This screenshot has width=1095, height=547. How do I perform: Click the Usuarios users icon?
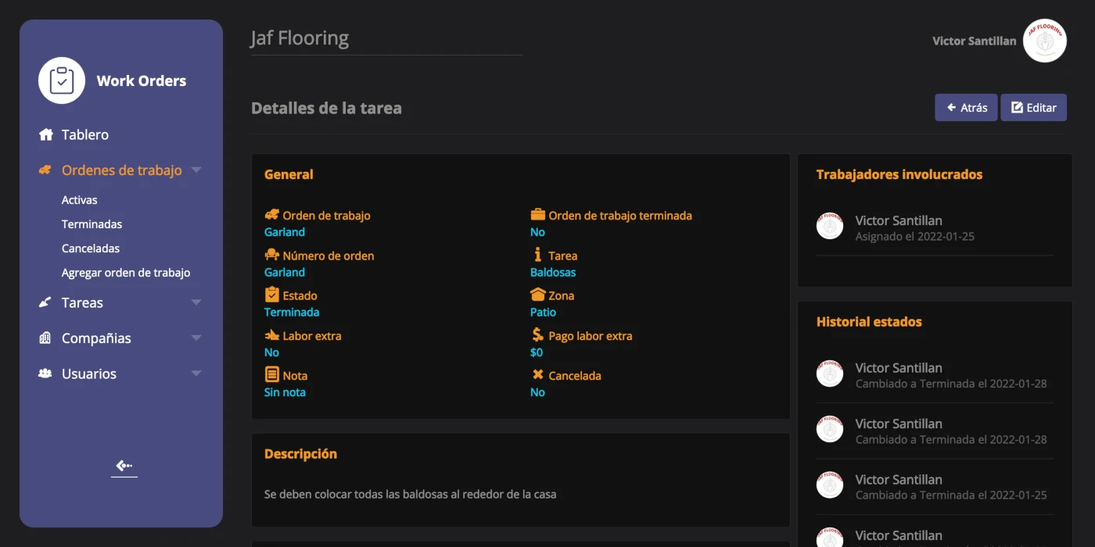coord(45,374)
